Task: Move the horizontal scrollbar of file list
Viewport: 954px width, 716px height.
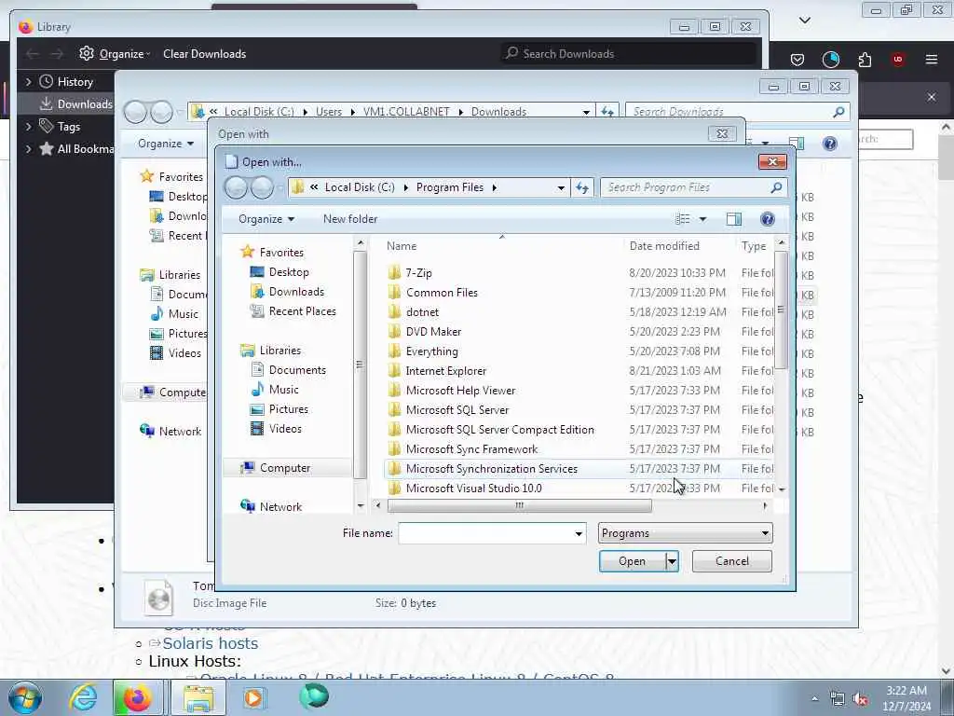Action: (x=519, y=505)
